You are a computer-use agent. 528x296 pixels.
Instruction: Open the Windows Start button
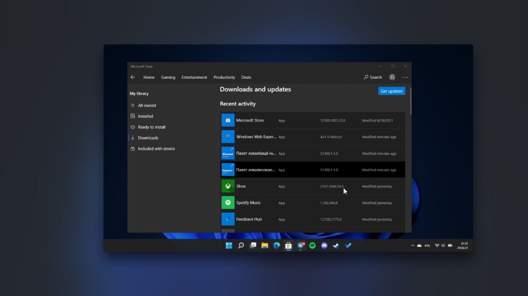pos(229,246)
